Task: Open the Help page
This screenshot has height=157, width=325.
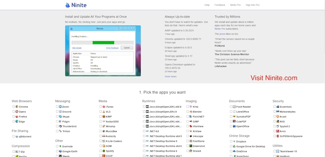Action: point(207,5)
